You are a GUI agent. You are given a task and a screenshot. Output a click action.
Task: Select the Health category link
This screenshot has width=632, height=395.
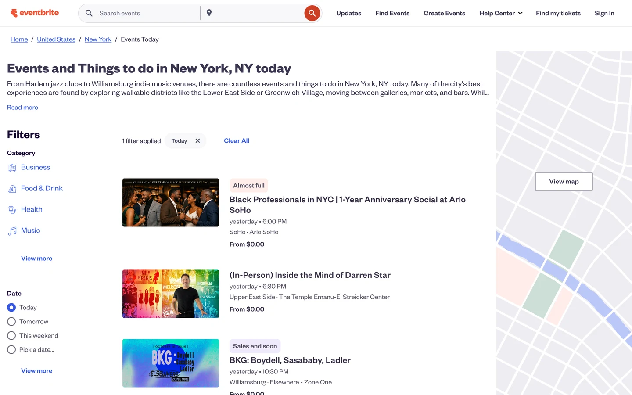(32, 210)
